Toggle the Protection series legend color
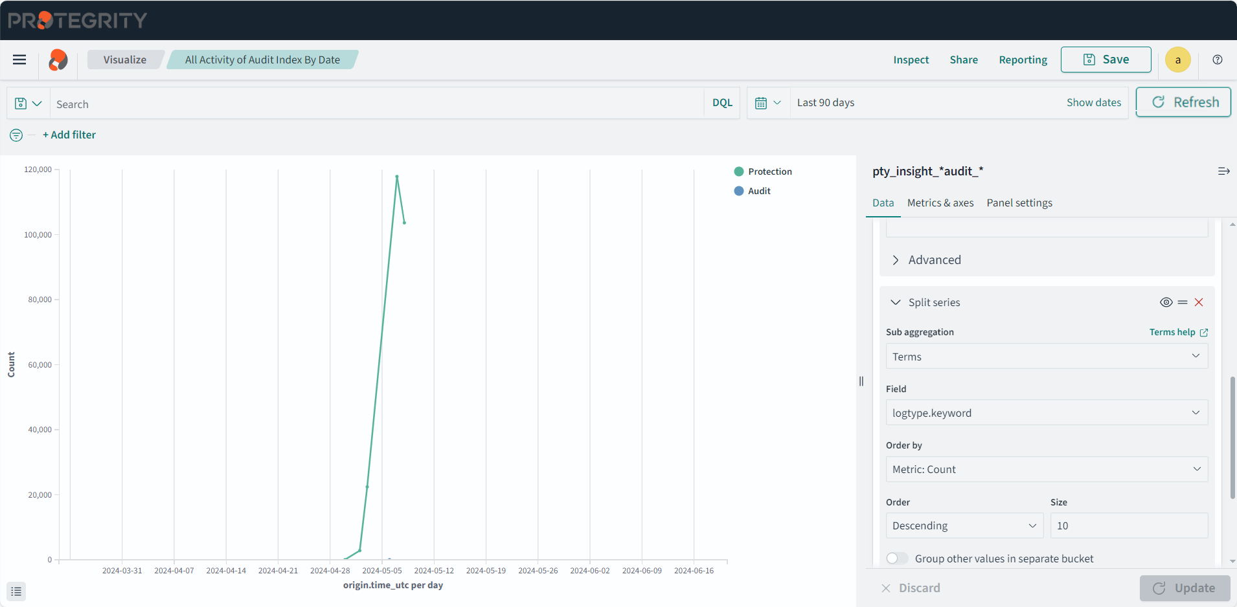 tap(739, 171)
